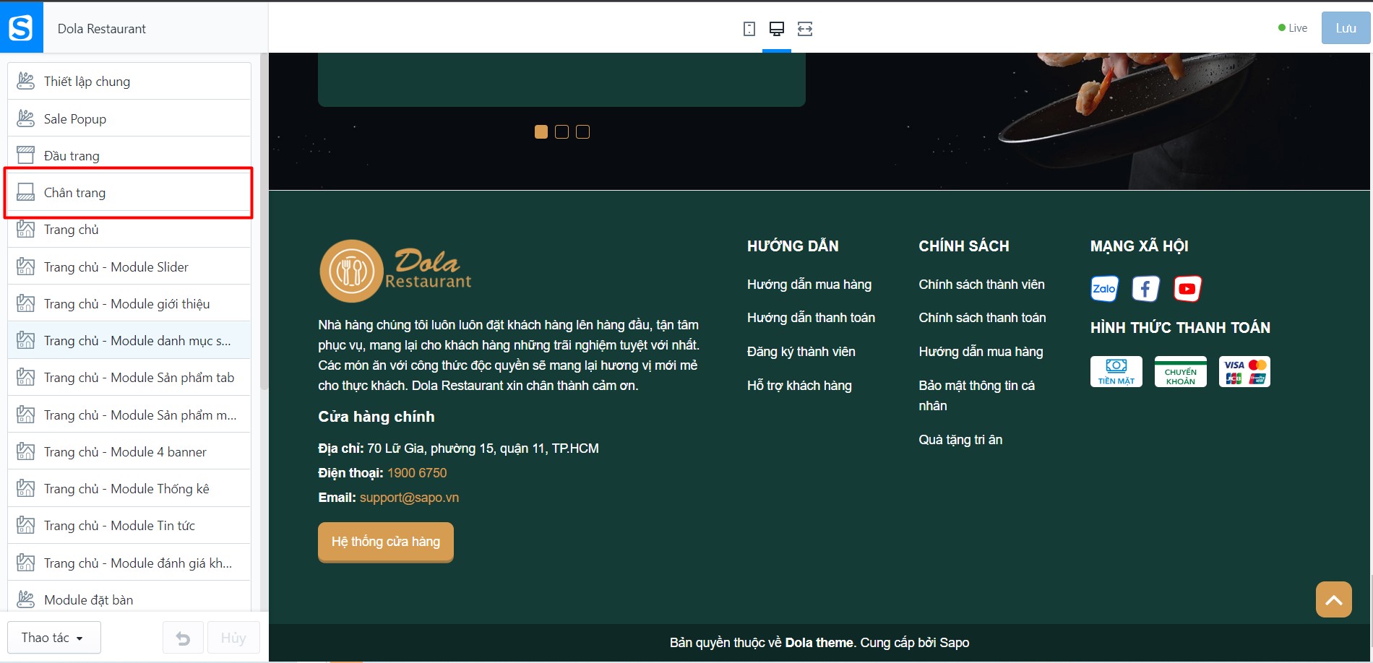Open Sale Popup settings
The height and width of the screenshot is (663, 1373).
point(129,118)
